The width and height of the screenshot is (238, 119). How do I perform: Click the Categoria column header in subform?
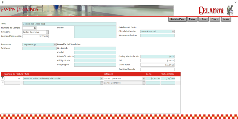tap(108, 74)
